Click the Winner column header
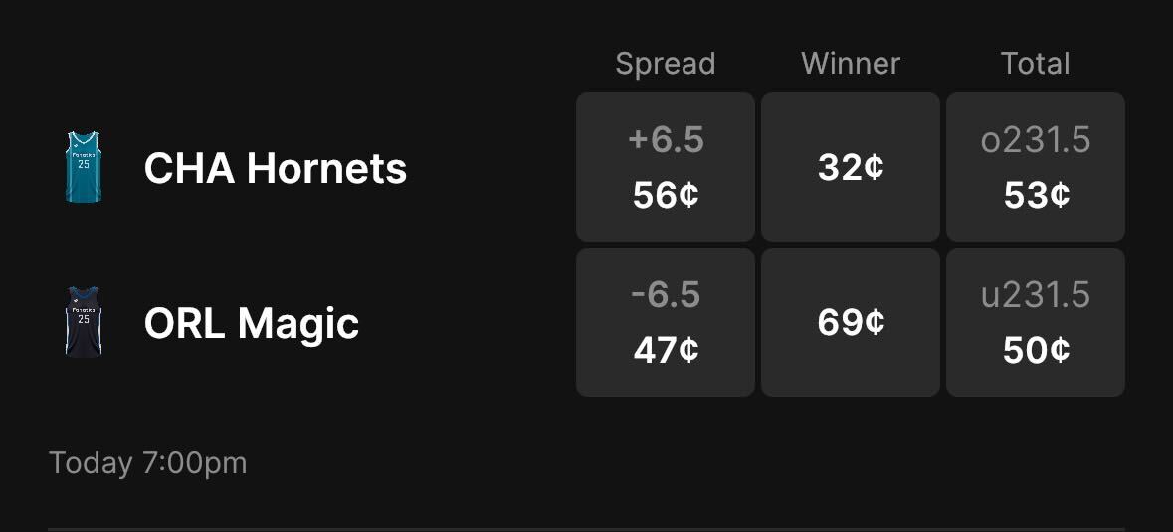 coord(851,64)
